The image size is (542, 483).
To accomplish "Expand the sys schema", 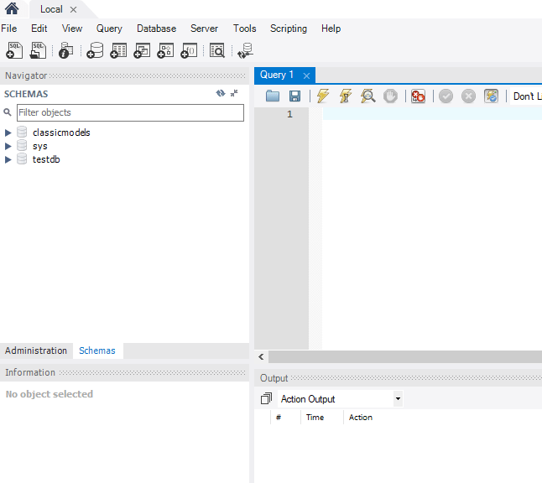I will 8,146.
